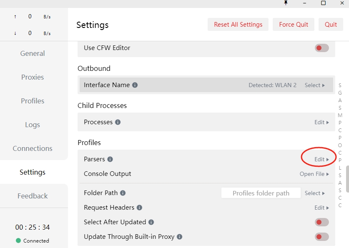Screen dimensions: 349x248
Task: Click info icon next to Folder Path
Action: 123,193
